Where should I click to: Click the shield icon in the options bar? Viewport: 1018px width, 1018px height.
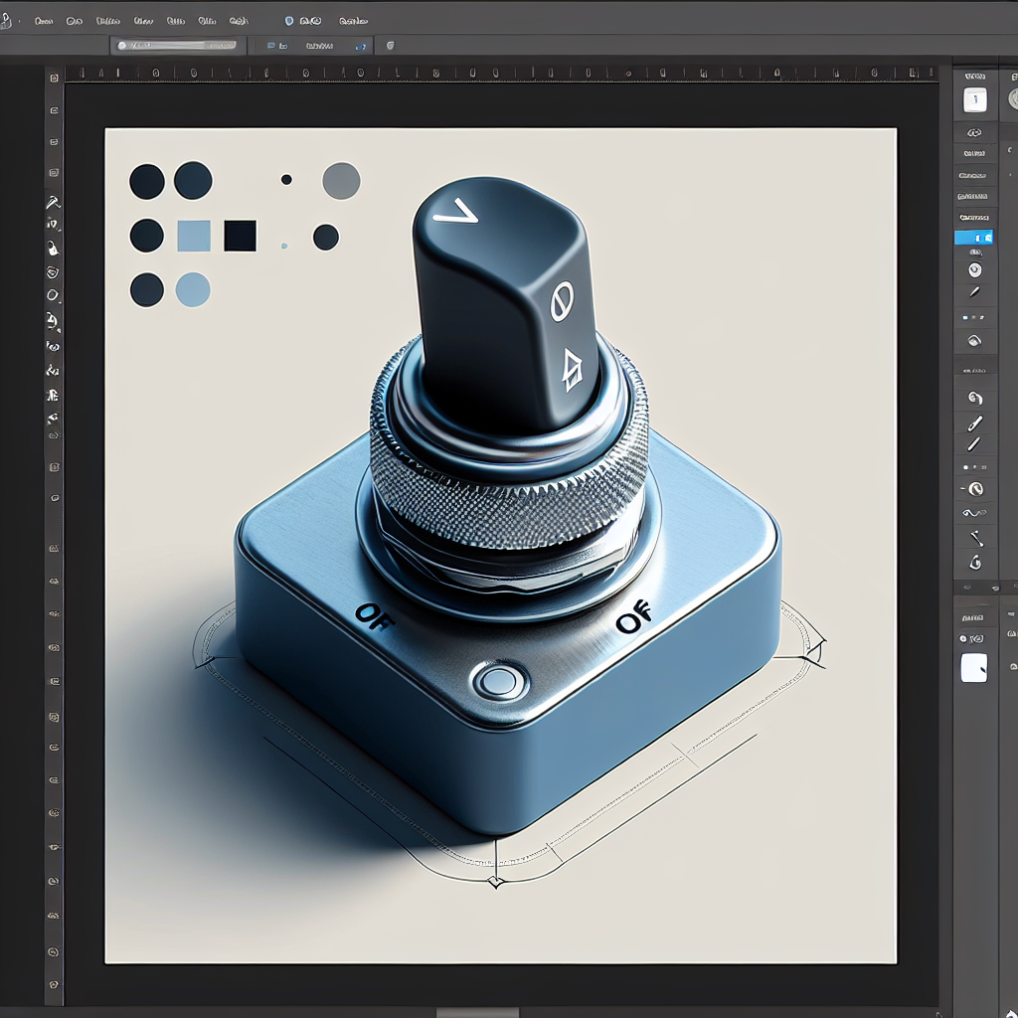click(x=389, y=46)
